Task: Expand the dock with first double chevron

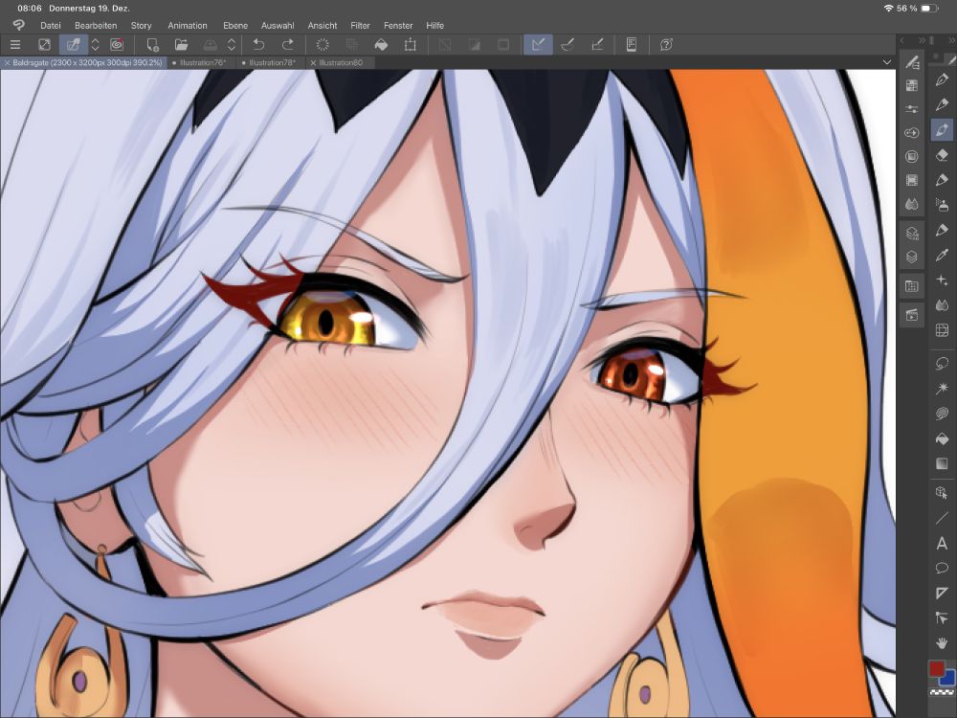Action: point(922,40)
